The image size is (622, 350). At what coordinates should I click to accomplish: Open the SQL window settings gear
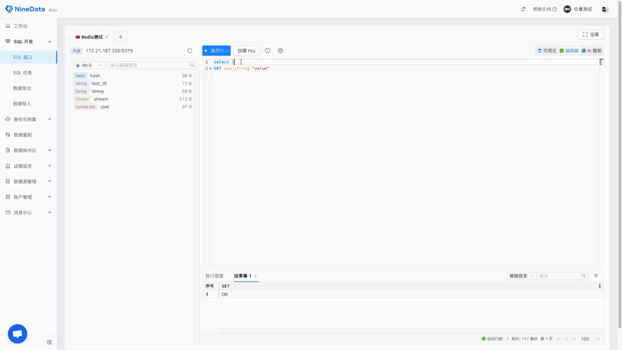(280, 50)
